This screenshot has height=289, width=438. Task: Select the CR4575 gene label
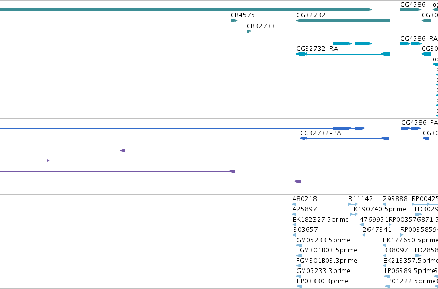[242, 15]
